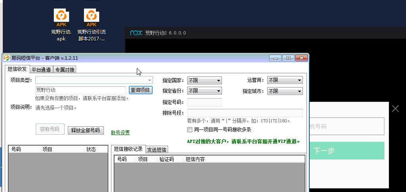Close the Nox phone number dialog with X
The image size is (406, 192).
point(395,108)
